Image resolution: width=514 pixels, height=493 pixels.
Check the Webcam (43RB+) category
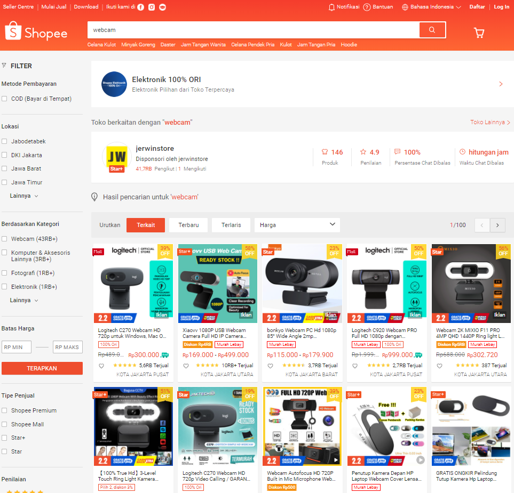4,239
